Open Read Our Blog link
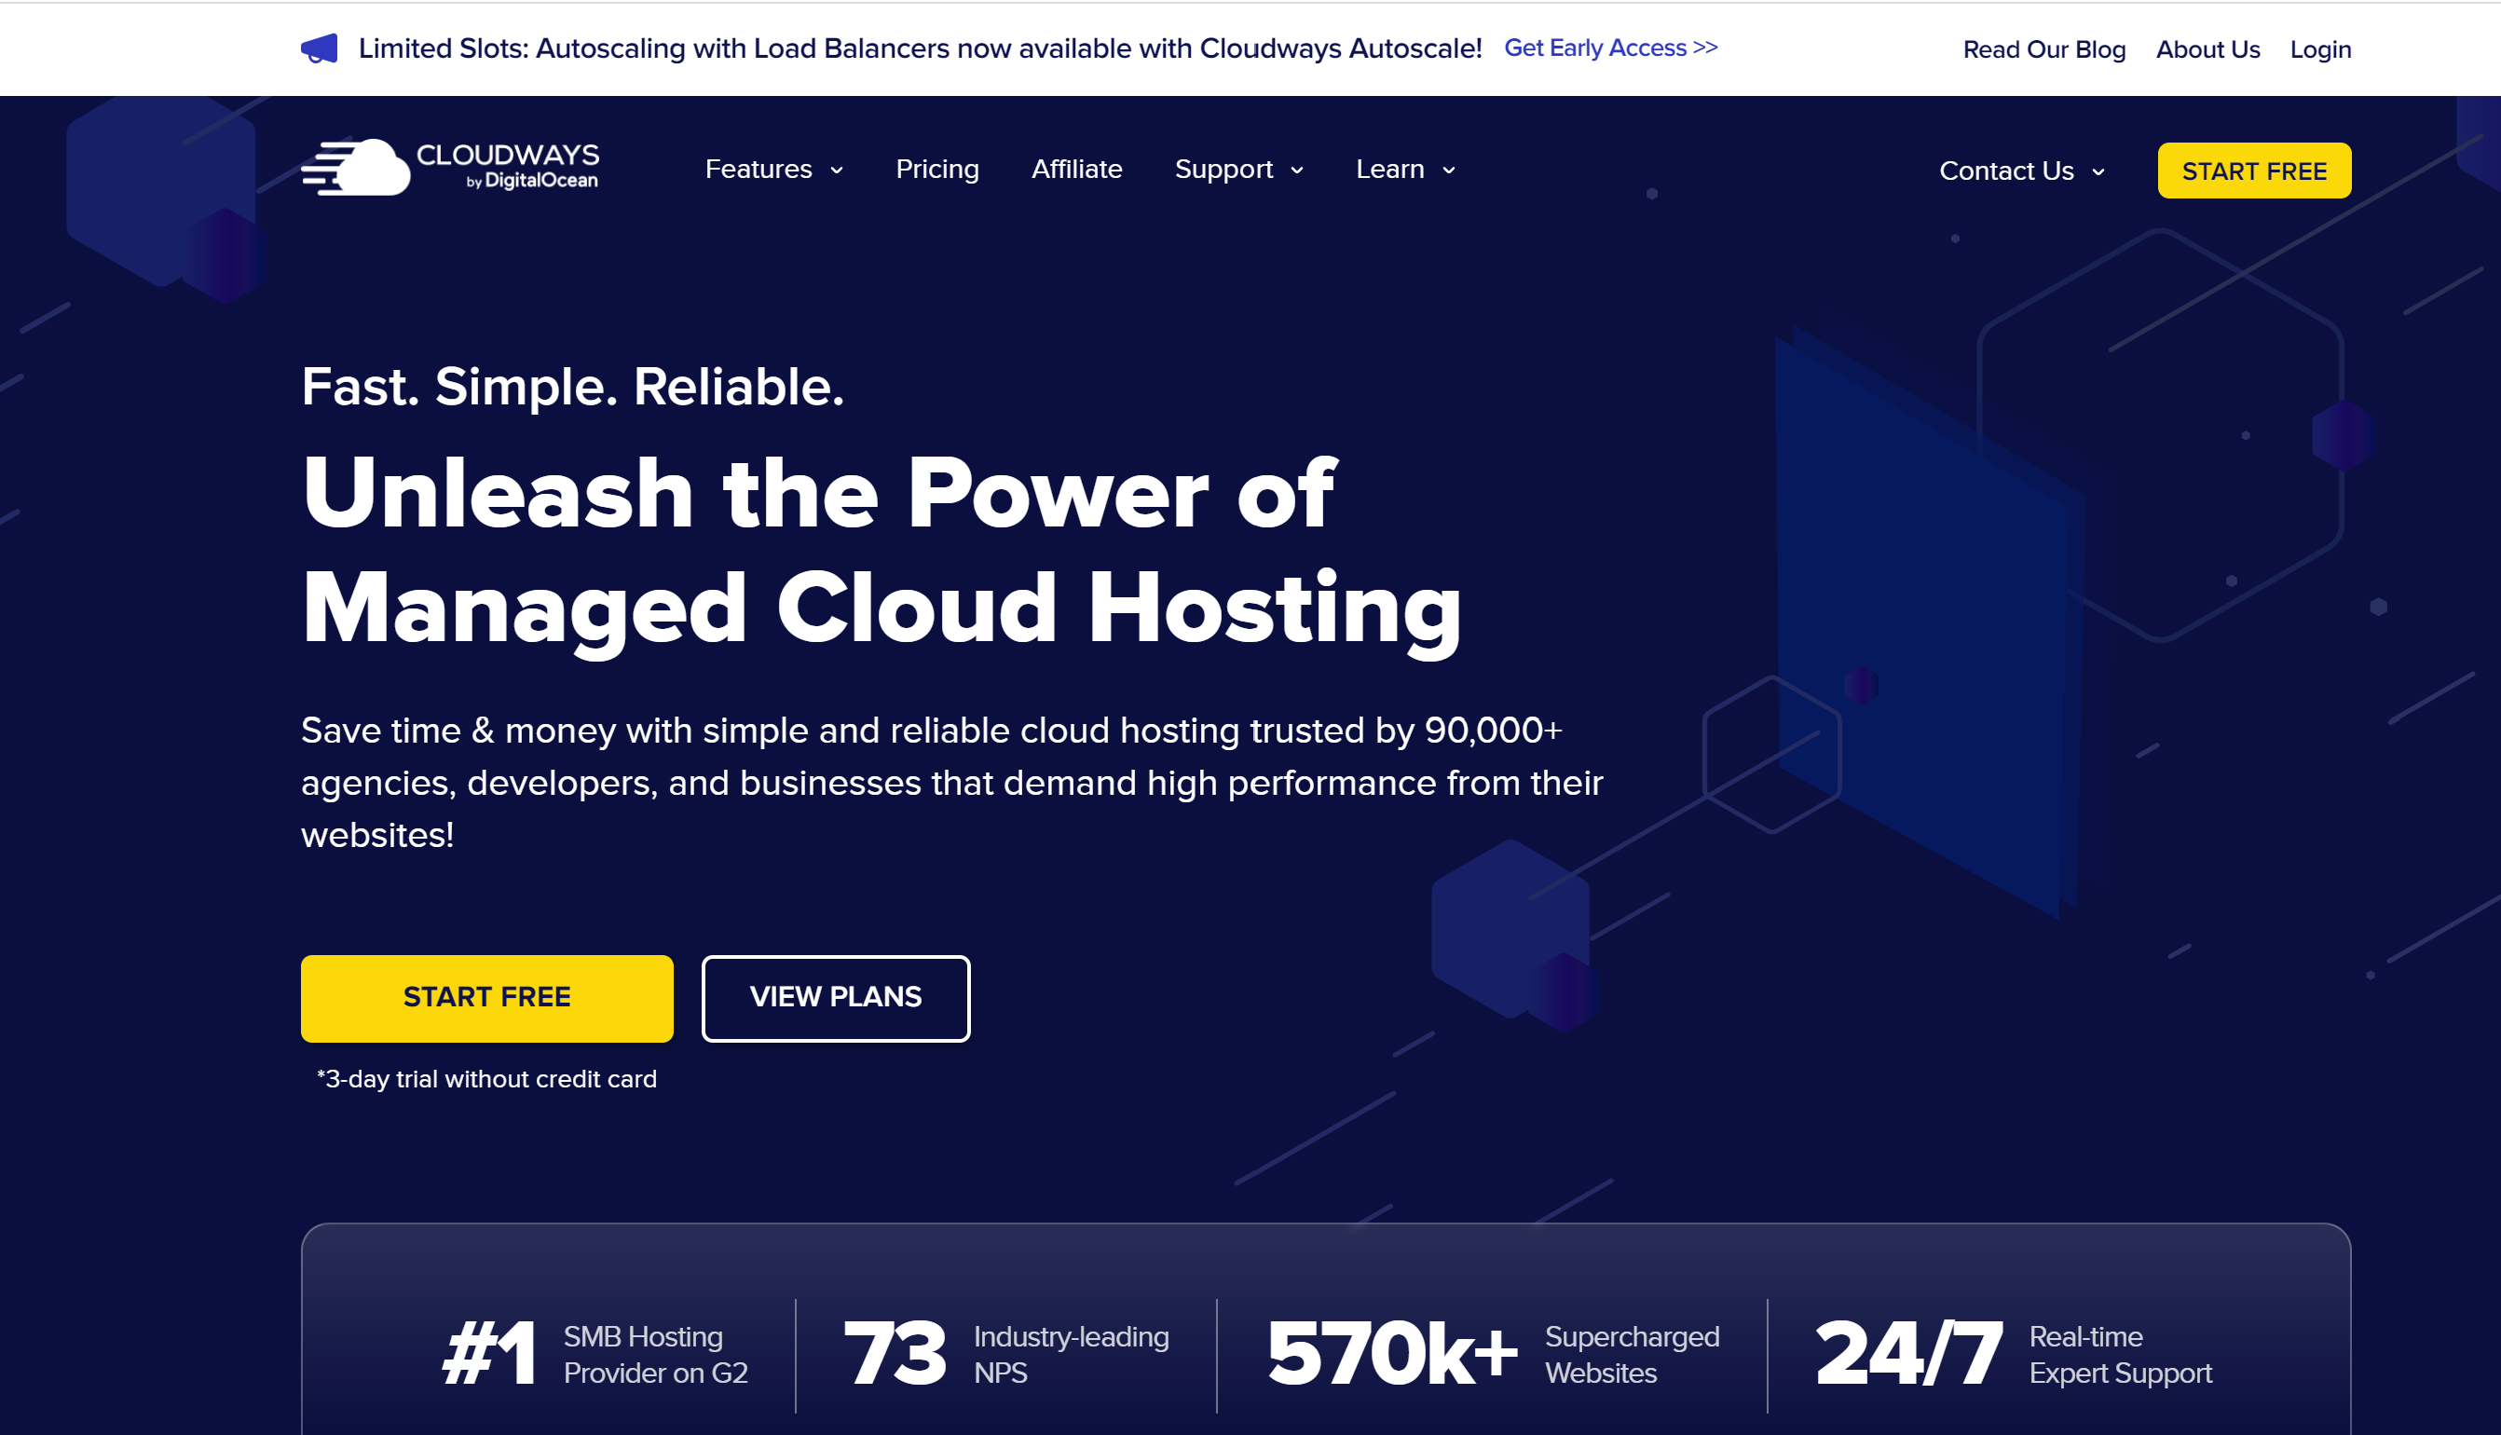Image resolution: width=2501 pixels, height=1435 pixels. pos(2043,49)
